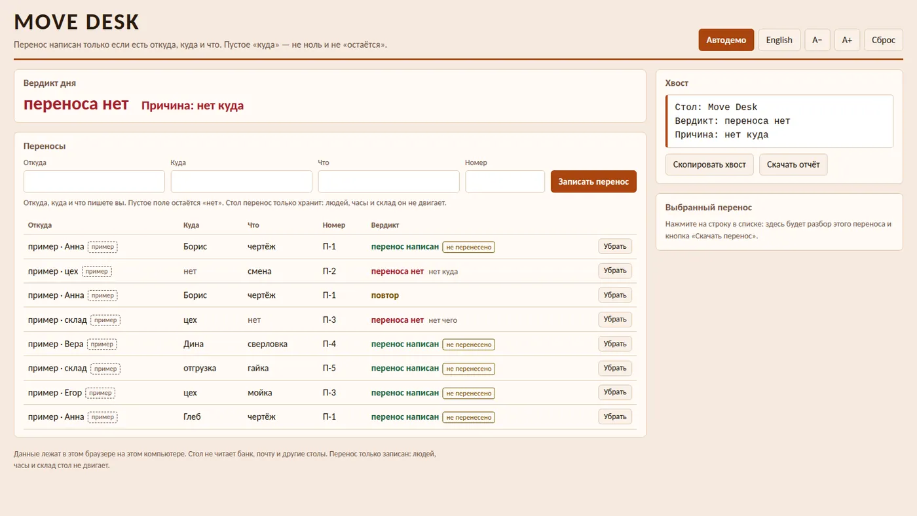Image resolution: width=917 pixels, height=516 pixels.
Task: Click Убрать in the Егор мойка row
Action: [x=615, y=392]
